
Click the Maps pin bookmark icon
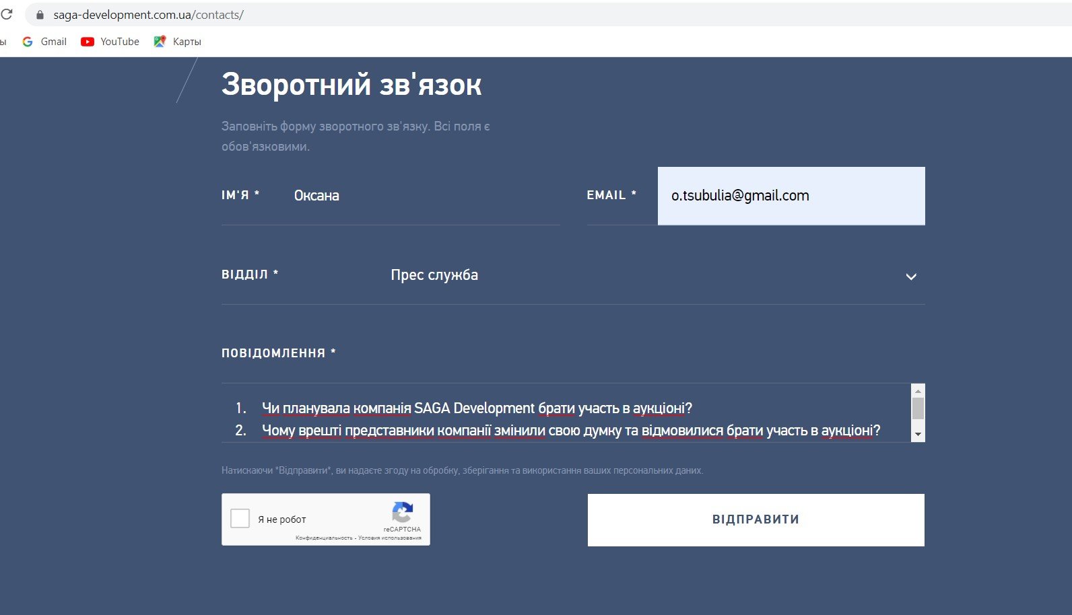(x=160, y=42)
